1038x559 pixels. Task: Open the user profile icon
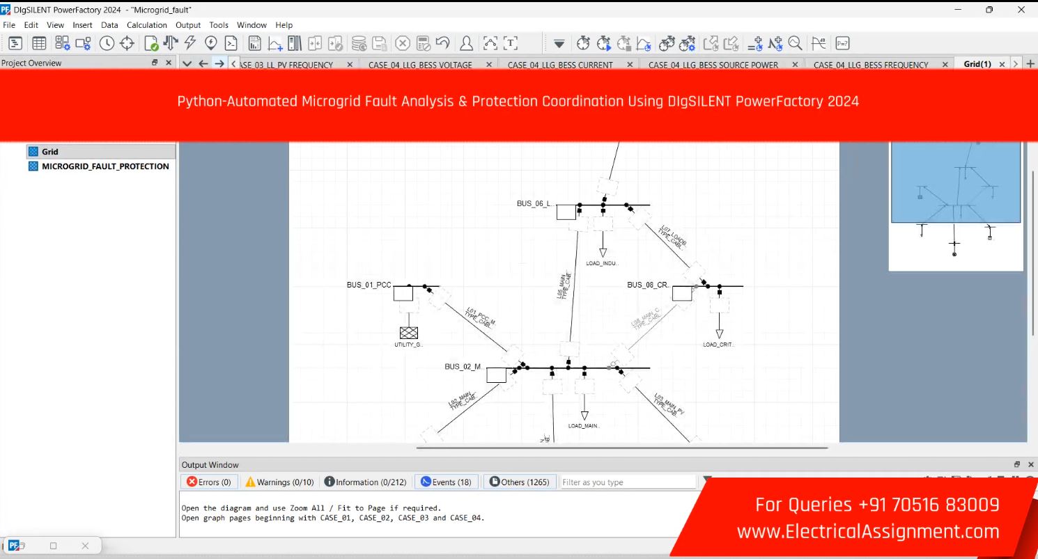[467, 43]
